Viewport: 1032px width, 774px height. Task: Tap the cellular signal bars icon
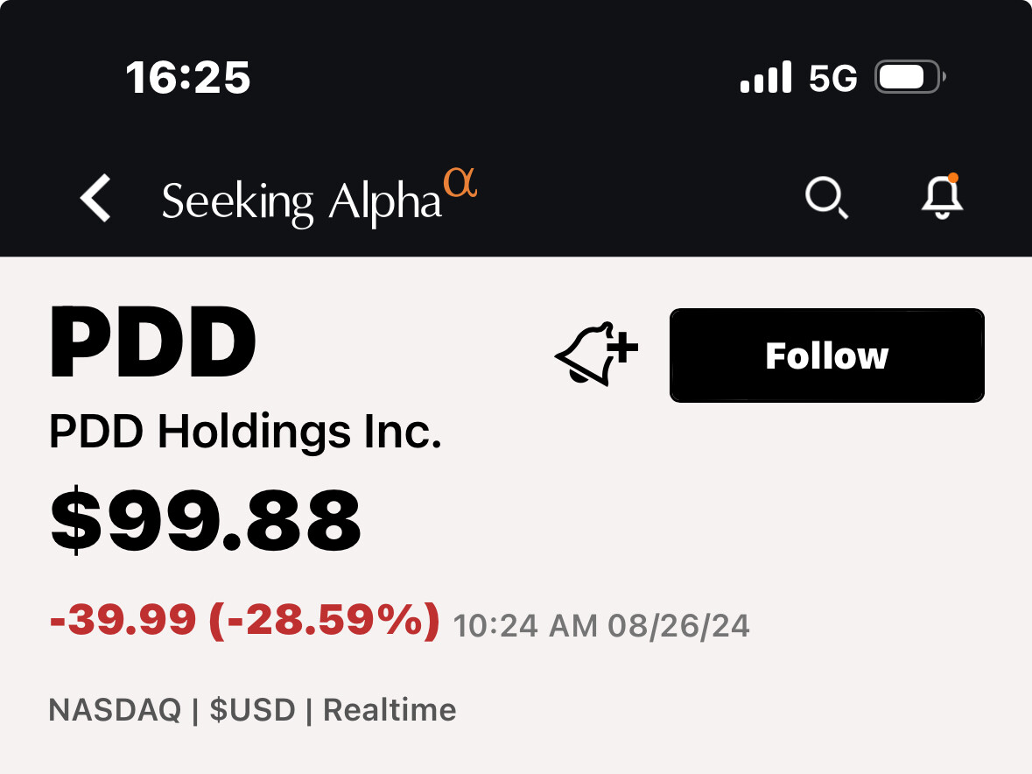click(765, 78)
